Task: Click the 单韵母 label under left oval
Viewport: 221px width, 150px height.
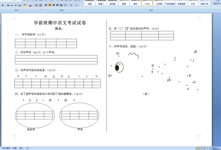Action: tap(31, 129)
